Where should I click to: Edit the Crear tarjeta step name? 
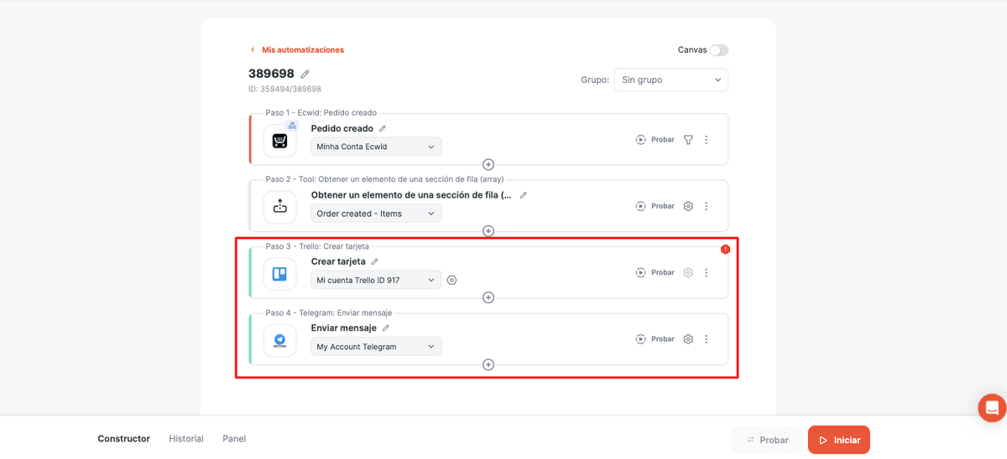tap(375, 261)
